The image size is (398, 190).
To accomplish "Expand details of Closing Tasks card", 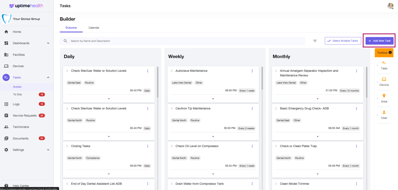I will coord(109,174).
